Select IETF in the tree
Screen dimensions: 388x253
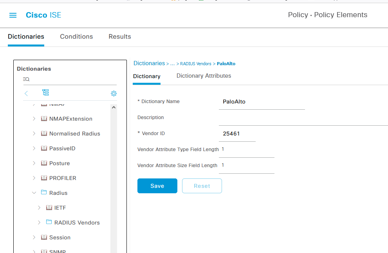(60, 208)
